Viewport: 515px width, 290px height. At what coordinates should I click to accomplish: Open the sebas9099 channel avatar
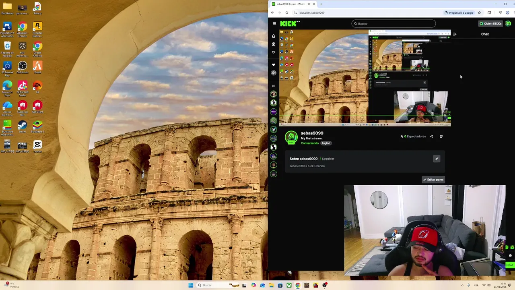tap(291, 137)
